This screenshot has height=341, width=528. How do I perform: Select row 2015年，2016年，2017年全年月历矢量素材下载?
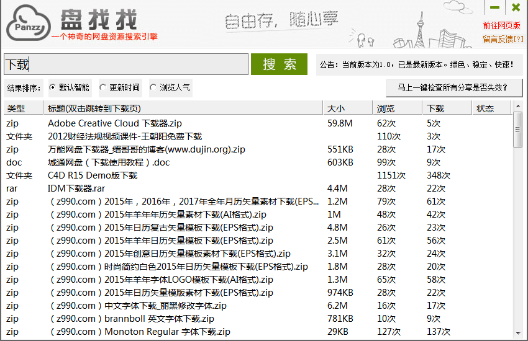point(258,201)
